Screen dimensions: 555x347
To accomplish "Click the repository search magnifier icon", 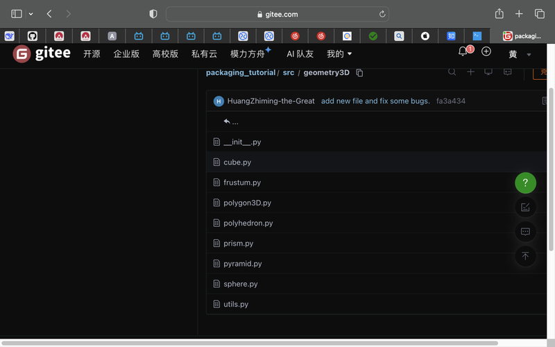I will pos(452,71).
